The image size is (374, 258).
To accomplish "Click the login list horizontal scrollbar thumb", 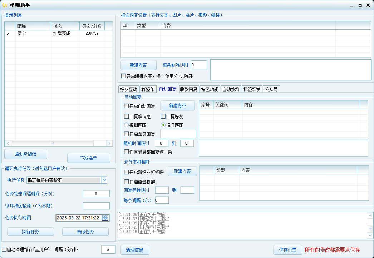I will [x=52, y=143].
